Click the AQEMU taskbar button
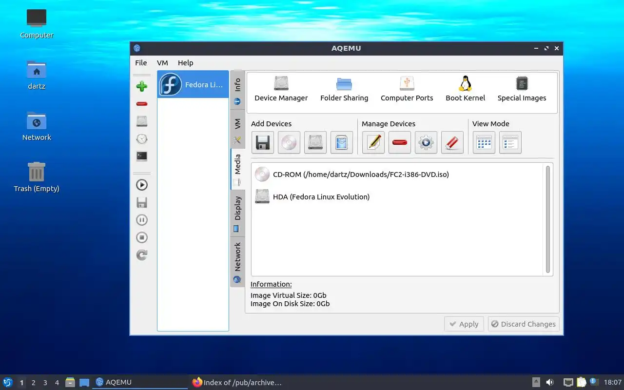This screenshot has width=624, height=390. (x=140, y=382)
